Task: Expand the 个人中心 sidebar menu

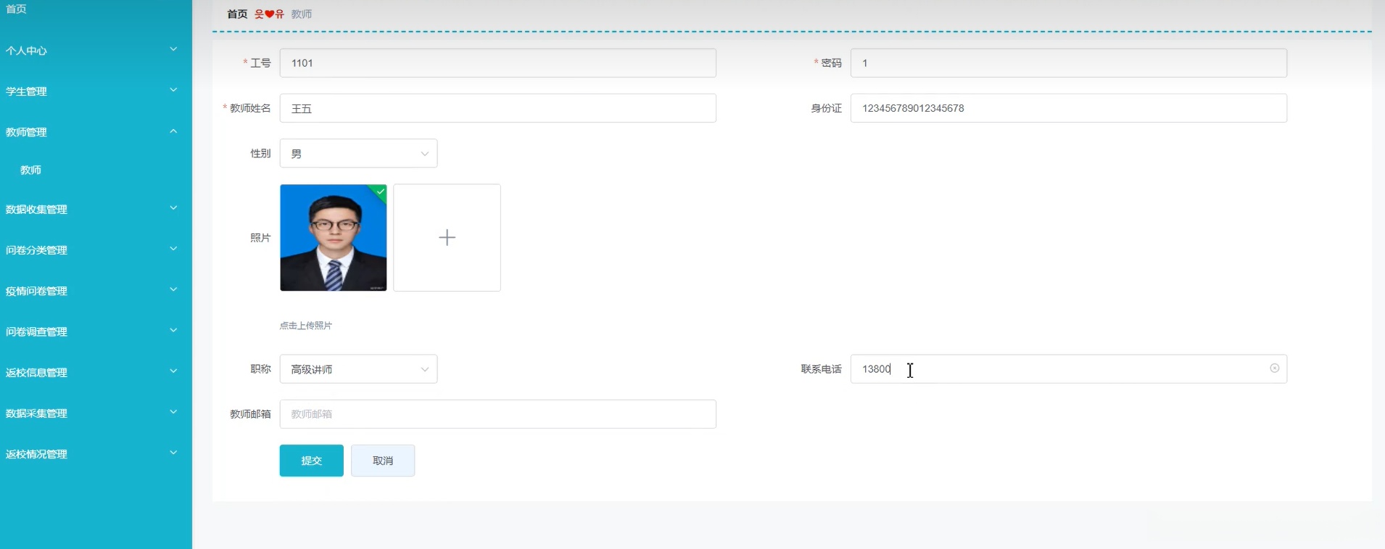Action: tap(96, 50)
